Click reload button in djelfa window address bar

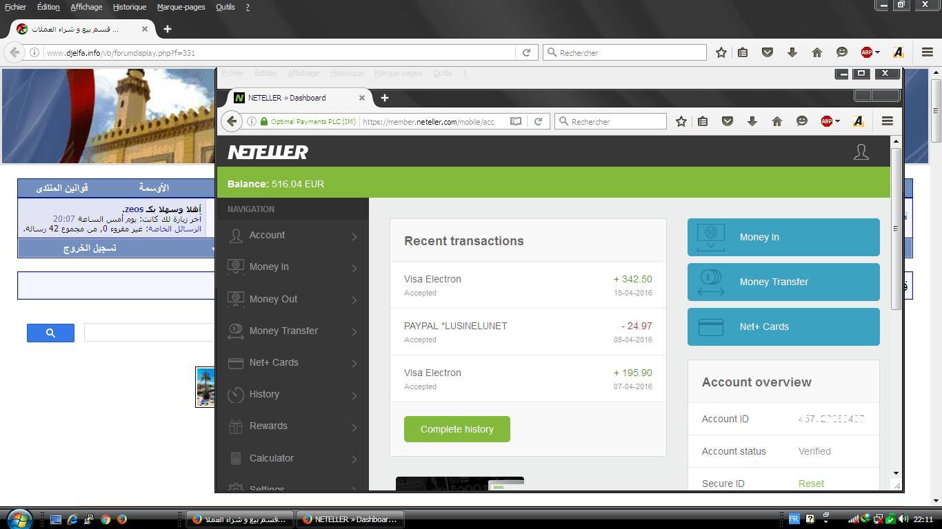[526, 52]
